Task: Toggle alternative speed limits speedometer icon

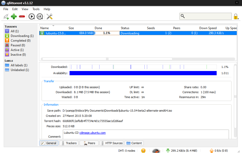Action: click(x=156, y=151)
